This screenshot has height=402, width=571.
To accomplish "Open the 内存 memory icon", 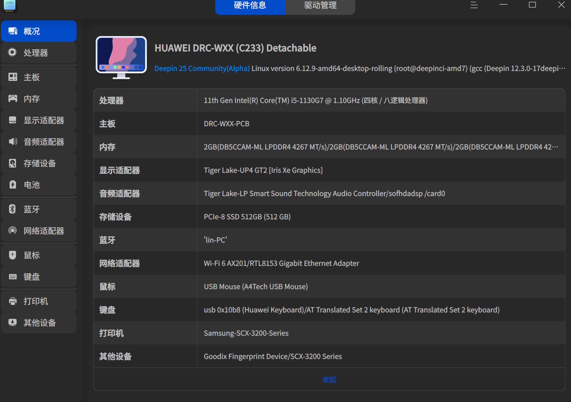I will [x=13, y=98].
